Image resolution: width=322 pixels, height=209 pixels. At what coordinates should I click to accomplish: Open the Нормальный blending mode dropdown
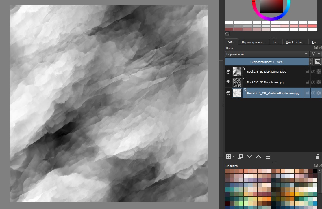tap(267, 54)
